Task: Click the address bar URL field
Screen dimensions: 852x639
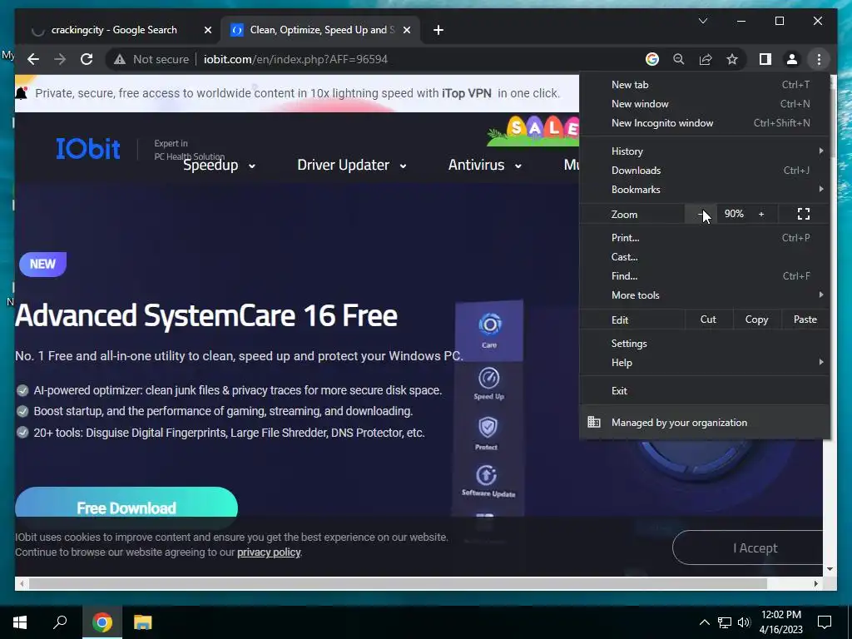Action: (295, 59)
